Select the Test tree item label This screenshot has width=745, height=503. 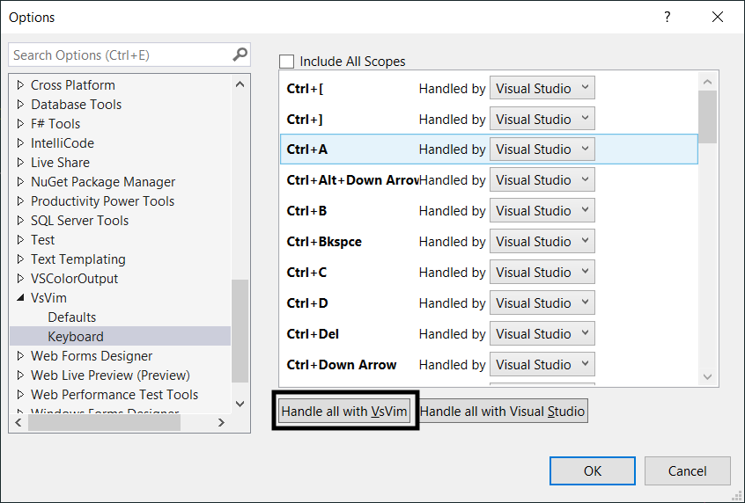click(x=43, y=240)
